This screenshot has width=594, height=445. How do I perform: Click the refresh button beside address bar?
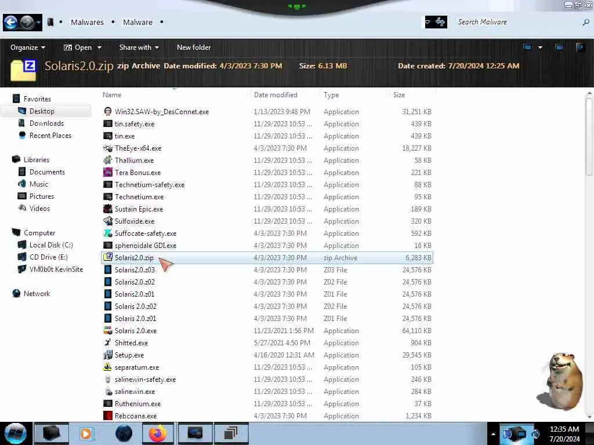(440, 22)
